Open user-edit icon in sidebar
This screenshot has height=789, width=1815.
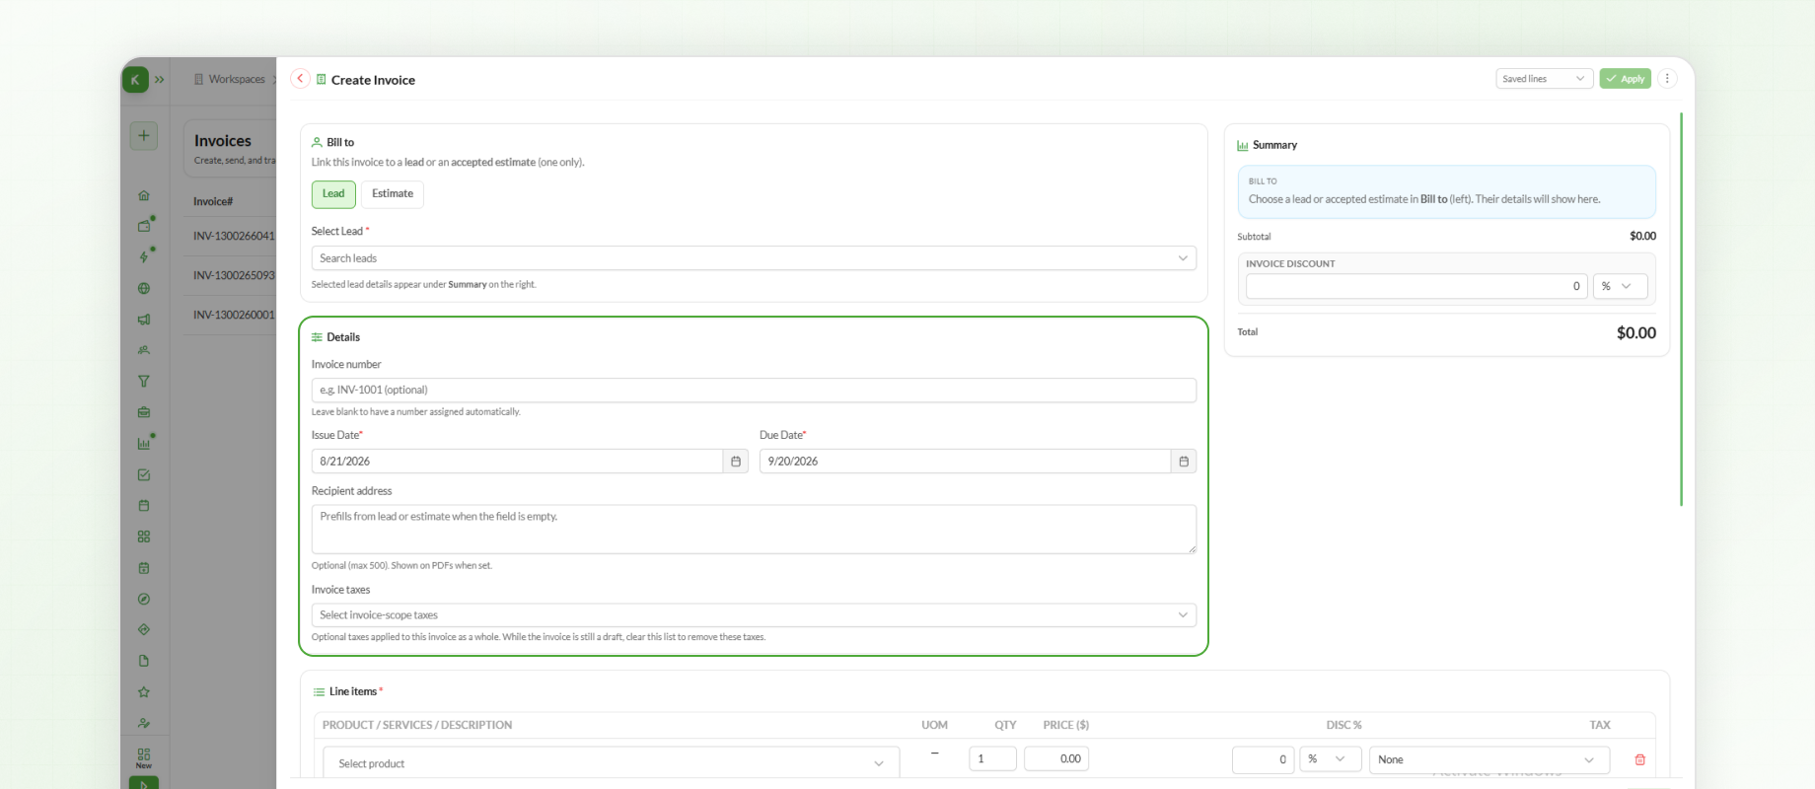pyautogui.click(x=144, y=723)
